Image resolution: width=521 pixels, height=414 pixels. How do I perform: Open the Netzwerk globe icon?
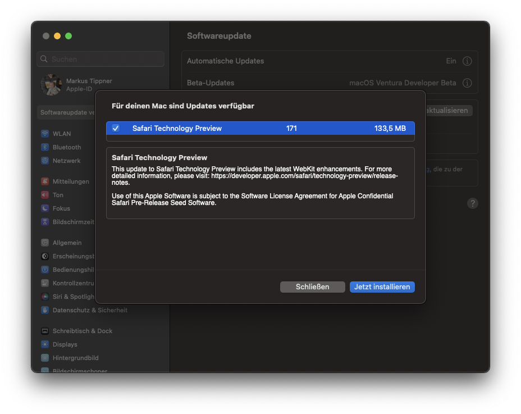pos(45,161)
